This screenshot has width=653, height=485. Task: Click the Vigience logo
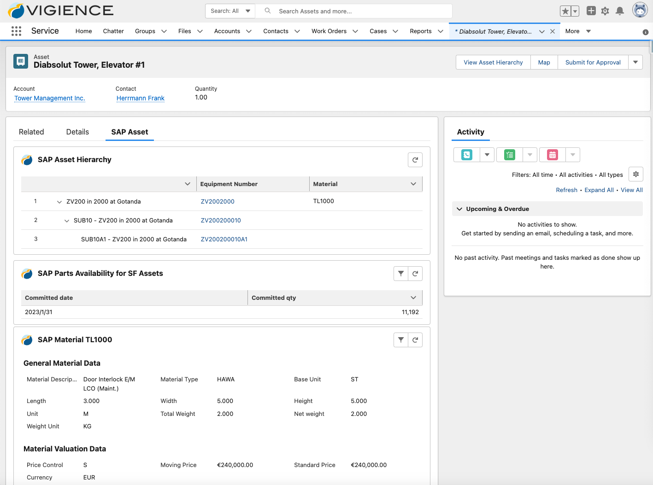(x=61, y=11)
